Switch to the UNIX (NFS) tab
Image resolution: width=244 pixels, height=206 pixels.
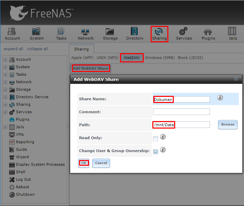pyautogui.click(x=107, y=58)
